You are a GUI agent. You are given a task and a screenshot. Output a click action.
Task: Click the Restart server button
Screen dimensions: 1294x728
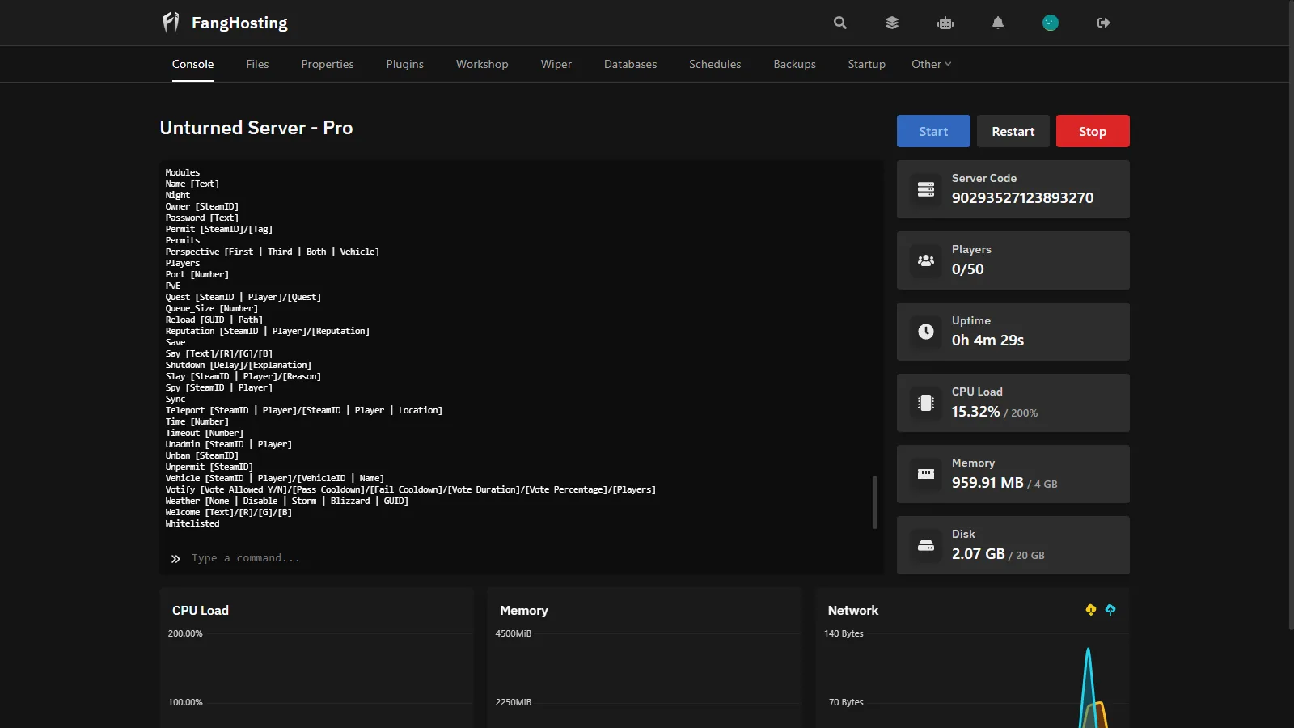(1013, 131)
